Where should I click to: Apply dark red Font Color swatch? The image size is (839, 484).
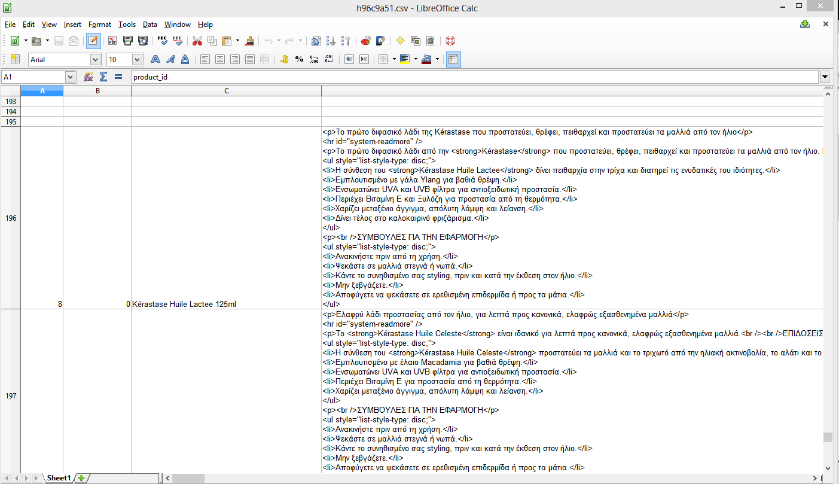click(426, 59)
